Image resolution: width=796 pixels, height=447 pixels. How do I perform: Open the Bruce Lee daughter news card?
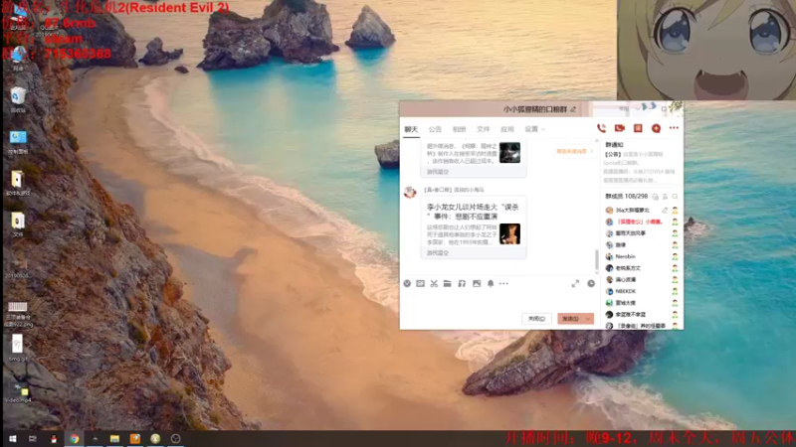(474, 227)
